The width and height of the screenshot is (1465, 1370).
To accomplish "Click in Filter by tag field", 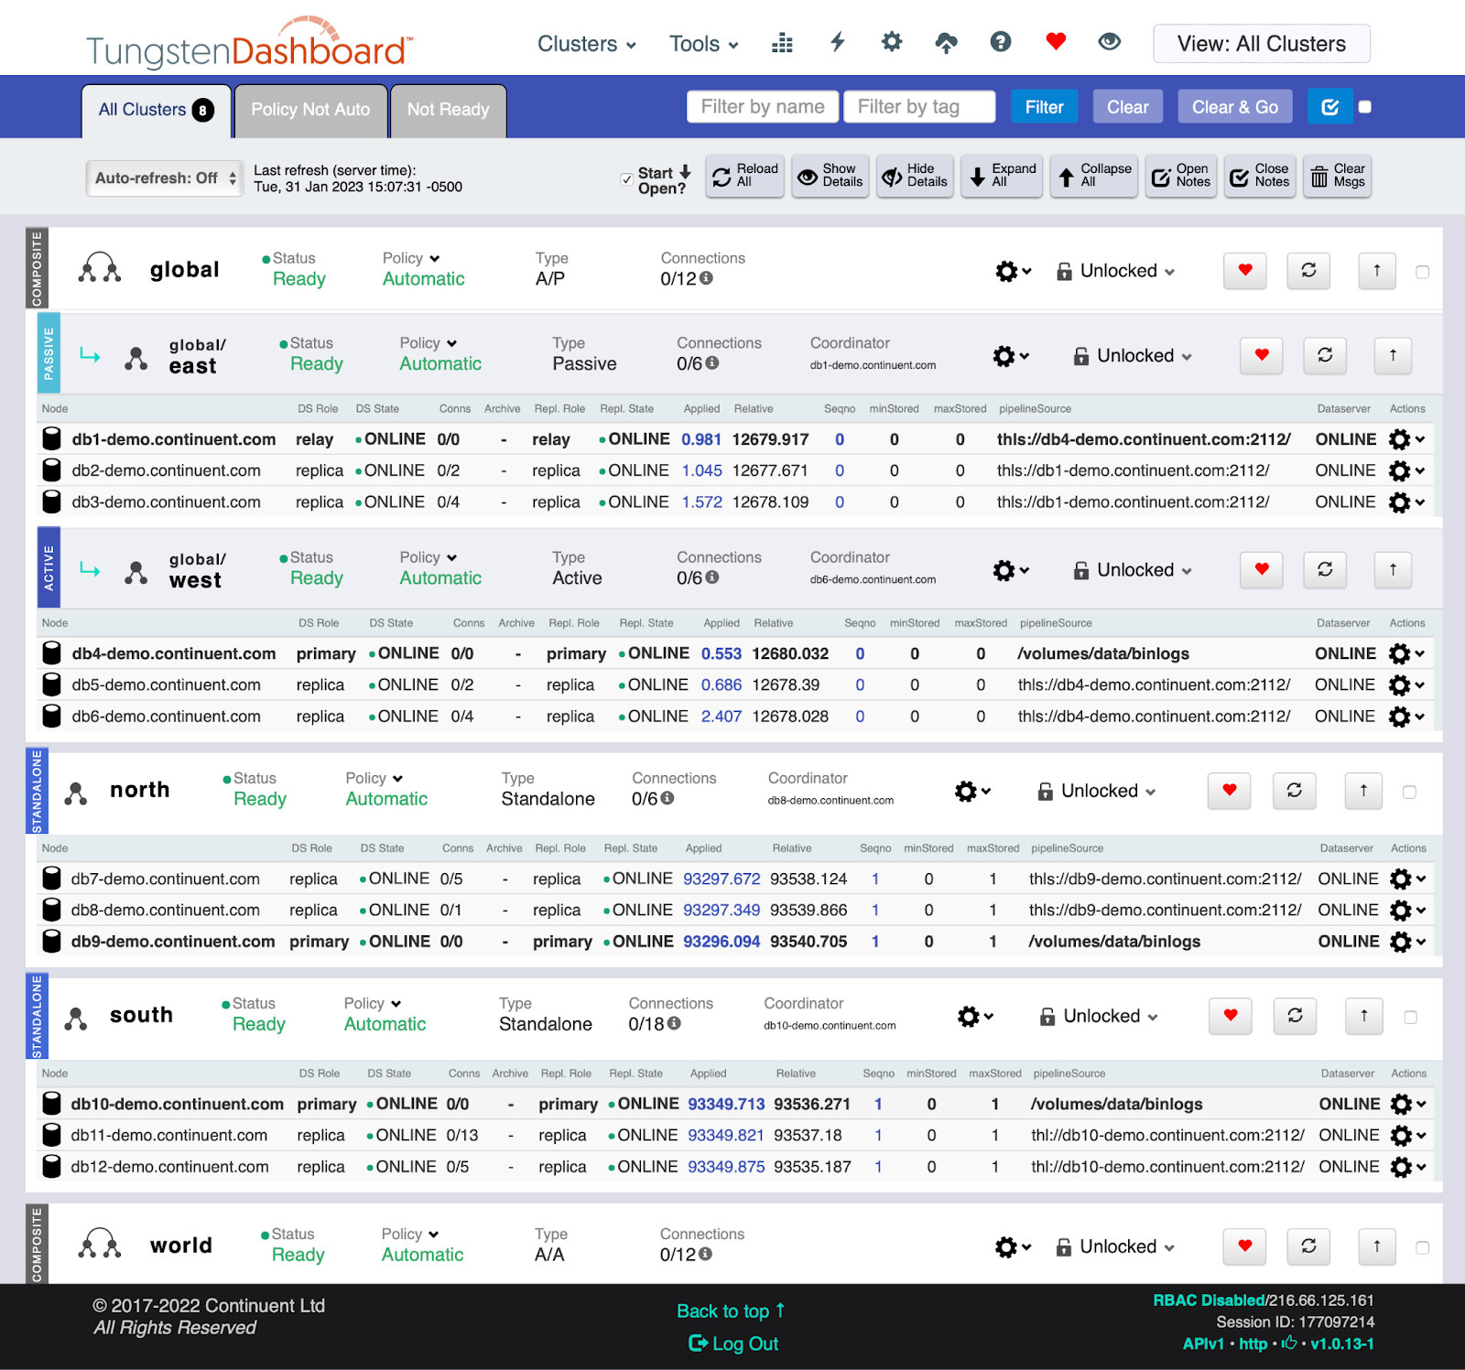I will (x=919, y=107).
